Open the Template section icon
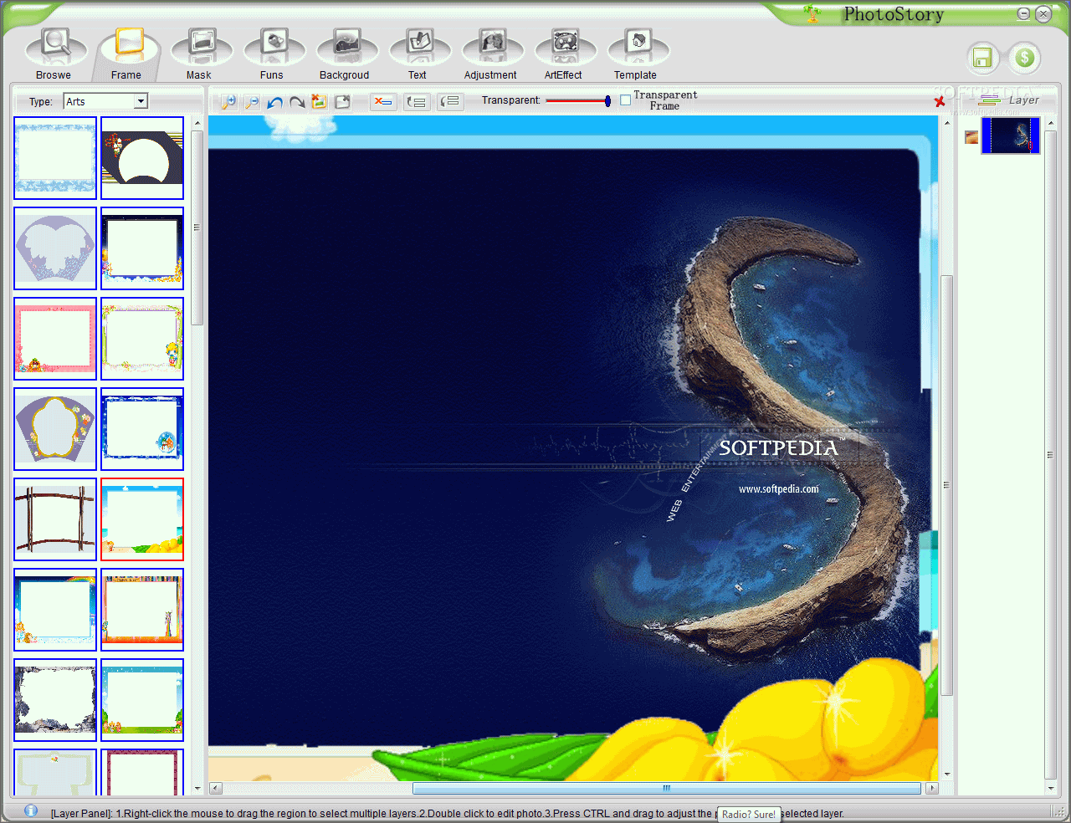The height and width of the screenshot is (823, 1071). pyautogui.click(x=638, y=46)
